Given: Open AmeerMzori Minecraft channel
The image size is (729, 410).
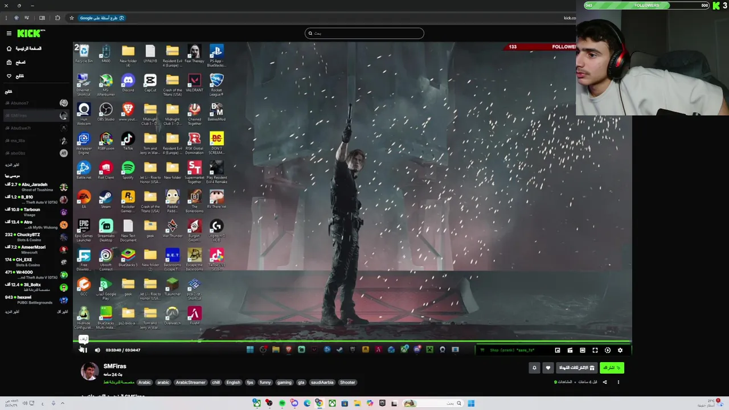Looking at the screenshot, I should coord(36,249).
